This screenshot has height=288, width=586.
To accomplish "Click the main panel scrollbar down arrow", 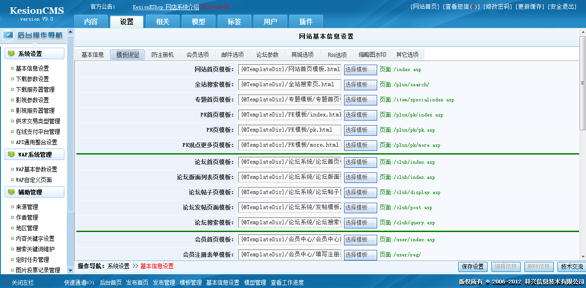I will coord(583,257).
